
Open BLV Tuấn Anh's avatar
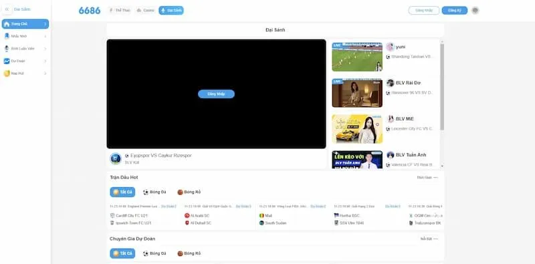pos(391,155)
